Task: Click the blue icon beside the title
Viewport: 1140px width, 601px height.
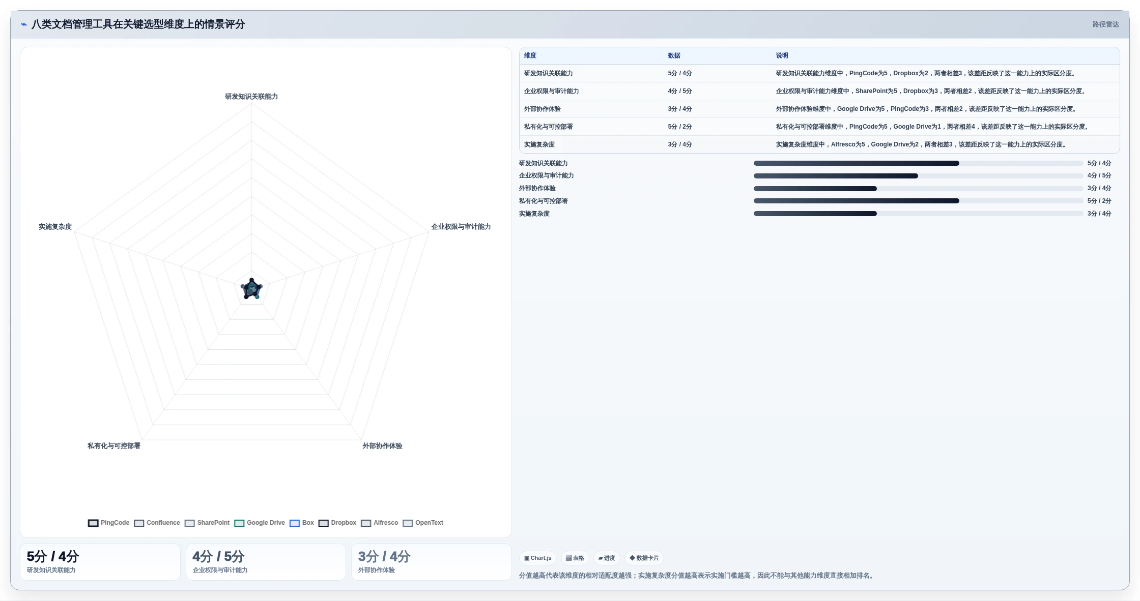Action: [x=23, y=24]
